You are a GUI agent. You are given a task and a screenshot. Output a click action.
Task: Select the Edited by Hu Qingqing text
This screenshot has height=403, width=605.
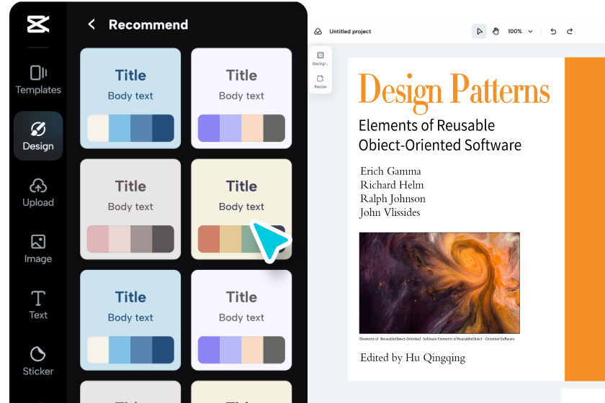[x=413, y=358]
